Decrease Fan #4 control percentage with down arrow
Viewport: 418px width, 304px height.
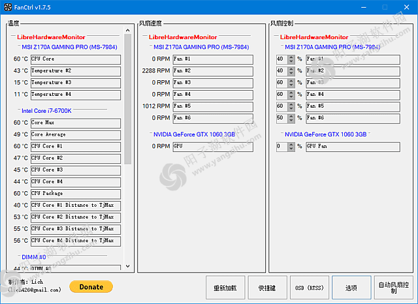click(x=291, y=97)
